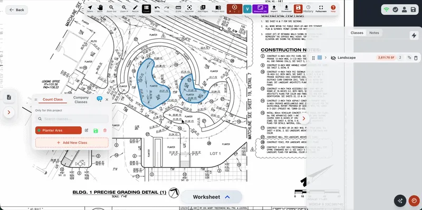This screenshot has width=422, height=210.
Task: Enter Fullscreen mode
Action: click(x=321, y=9)
